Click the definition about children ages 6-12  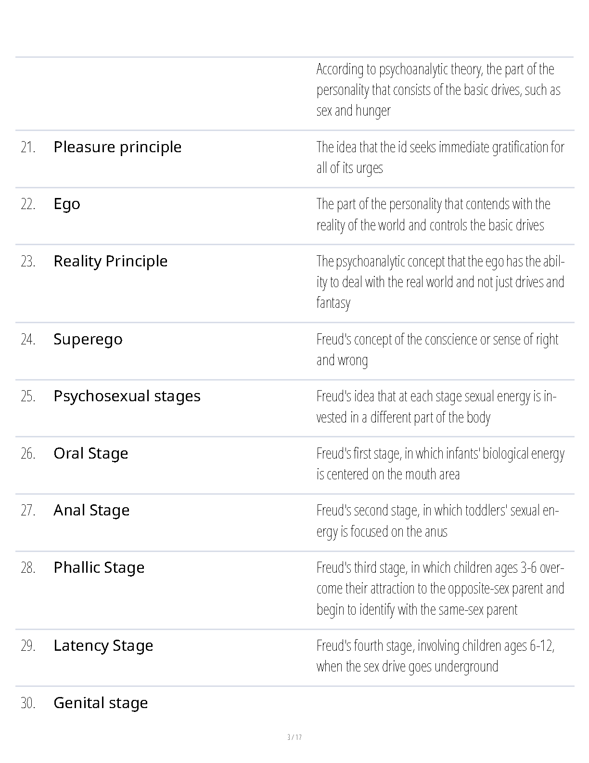[435, 656]
